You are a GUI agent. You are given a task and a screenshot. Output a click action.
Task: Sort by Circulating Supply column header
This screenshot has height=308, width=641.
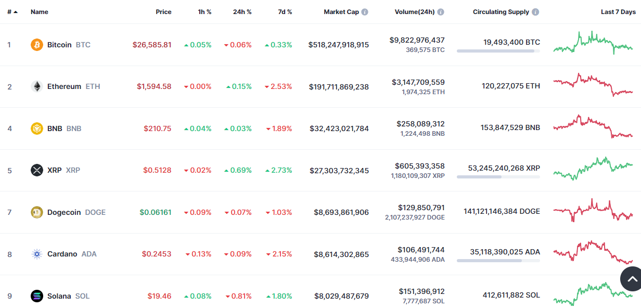click(x=501, y=12)
